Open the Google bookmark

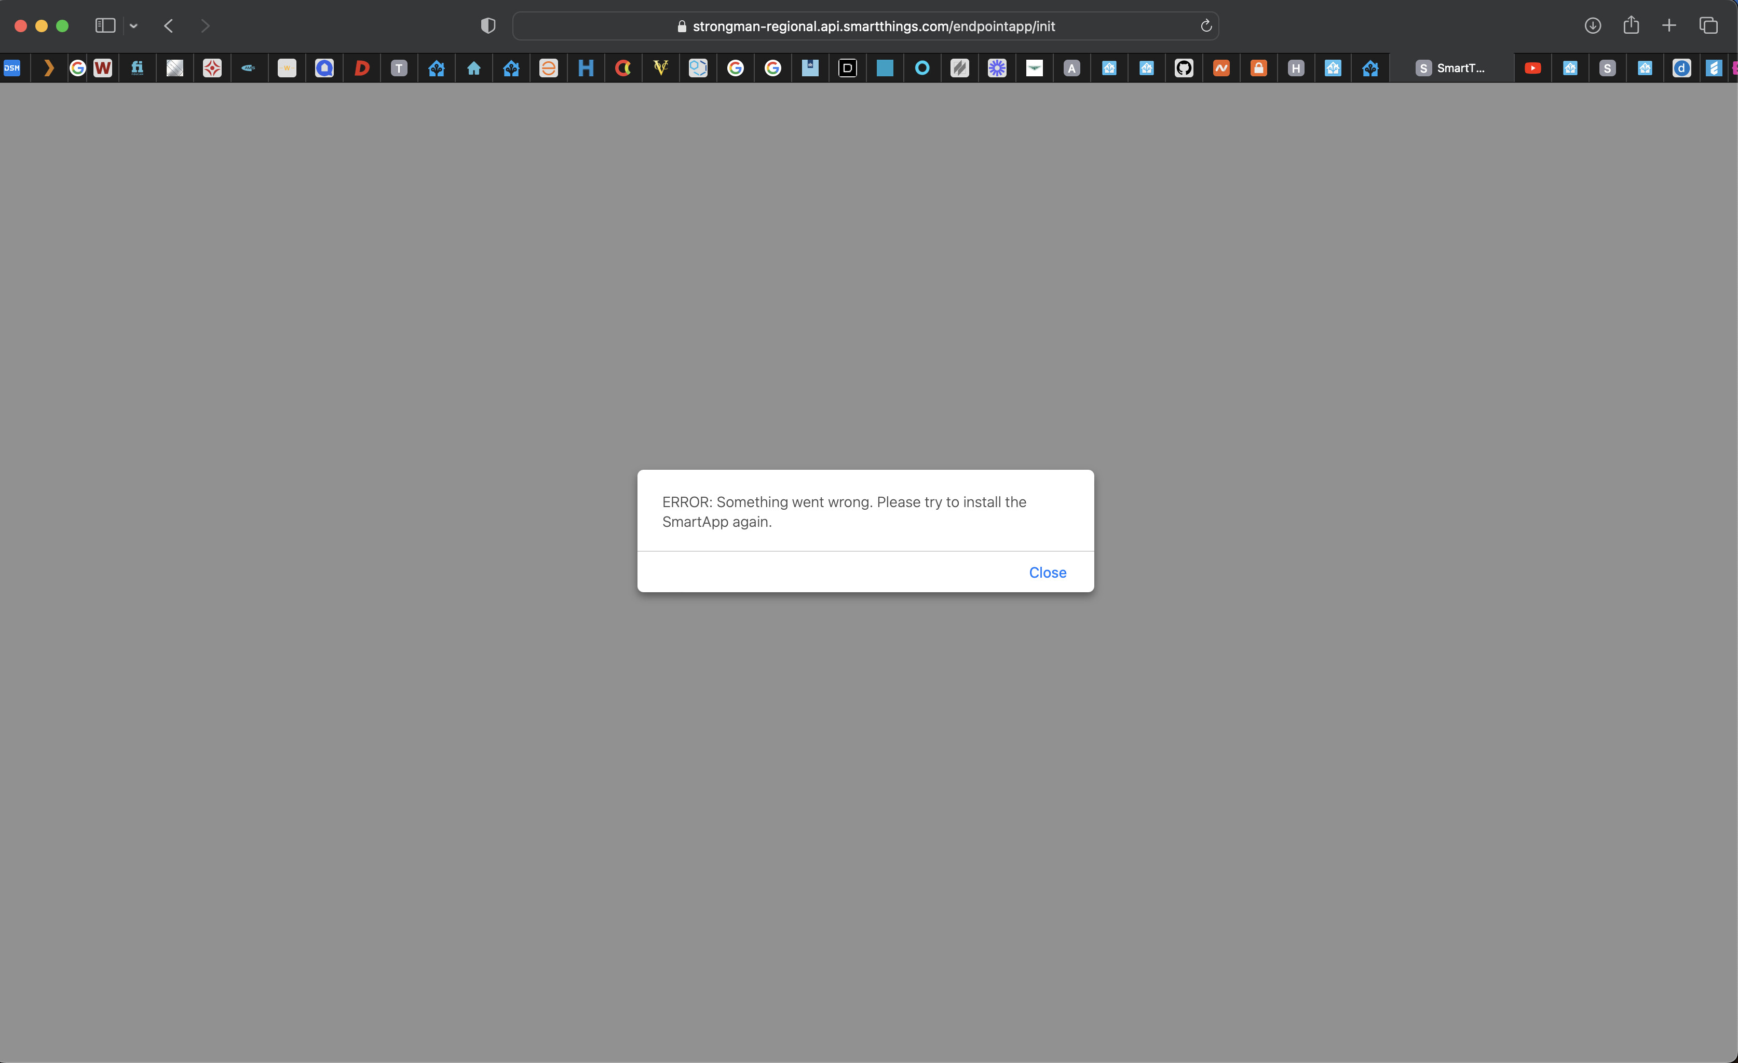[736, 67]
